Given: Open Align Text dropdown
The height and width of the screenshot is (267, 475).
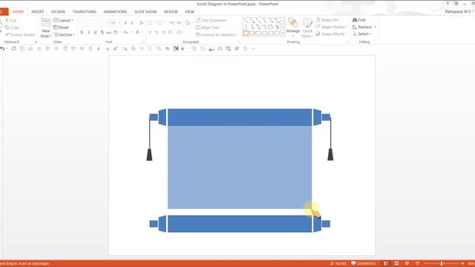Looking at the screenshot, I should (x=209, y=27).
